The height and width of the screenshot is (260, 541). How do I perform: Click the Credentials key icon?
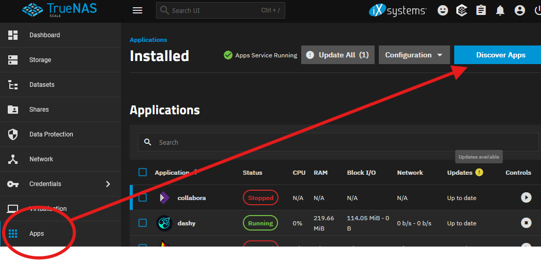(13, 184)
